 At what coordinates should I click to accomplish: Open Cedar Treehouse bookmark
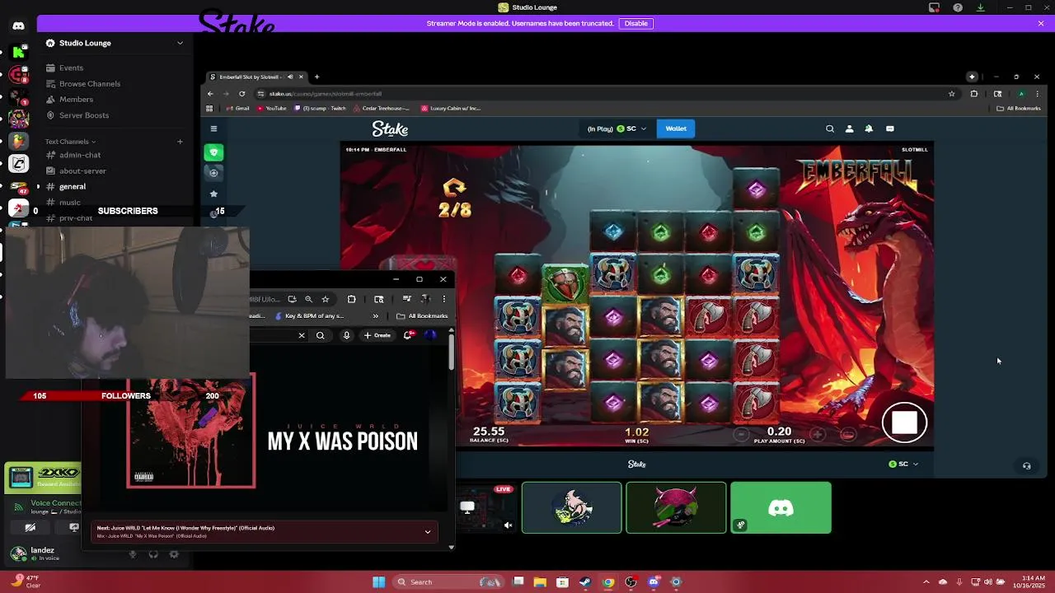(x=382, y=108)
